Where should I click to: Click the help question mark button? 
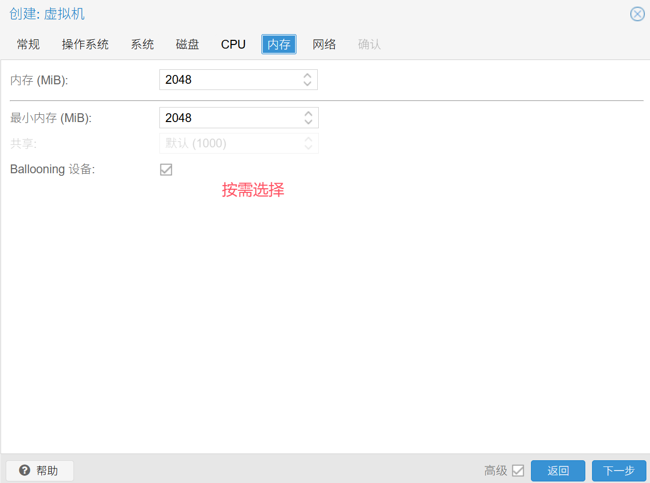tap(40, 471)
